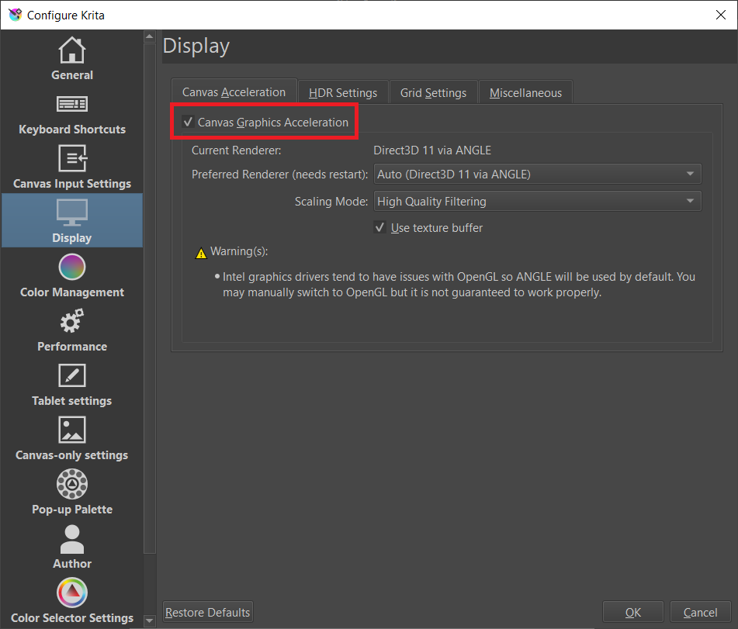This screenshot has width=738, height=629.
Task: Click the Intel graphics drivers warning text
Action: tap(459, 284)
